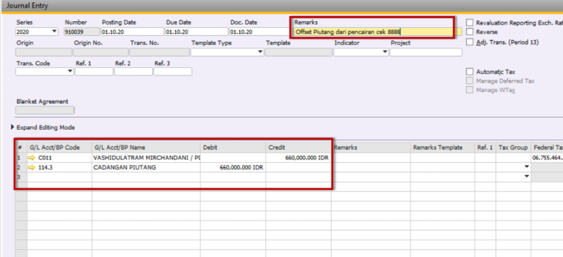The width and height of the screenshot is (563, 257).
Task: Click the Federal Tax ID cell 06.755.464
Action: coord(548,157)
